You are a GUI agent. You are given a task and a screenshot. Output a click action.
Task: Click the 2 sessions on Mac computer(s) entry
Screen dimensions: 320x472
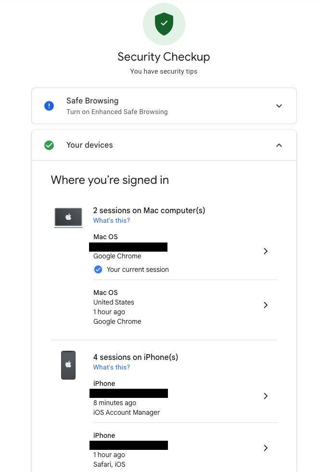click(149, 210)
